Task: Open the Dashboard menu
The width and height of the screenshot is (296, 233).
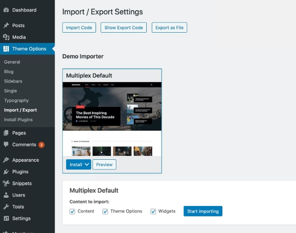Action: coord(27,10)
